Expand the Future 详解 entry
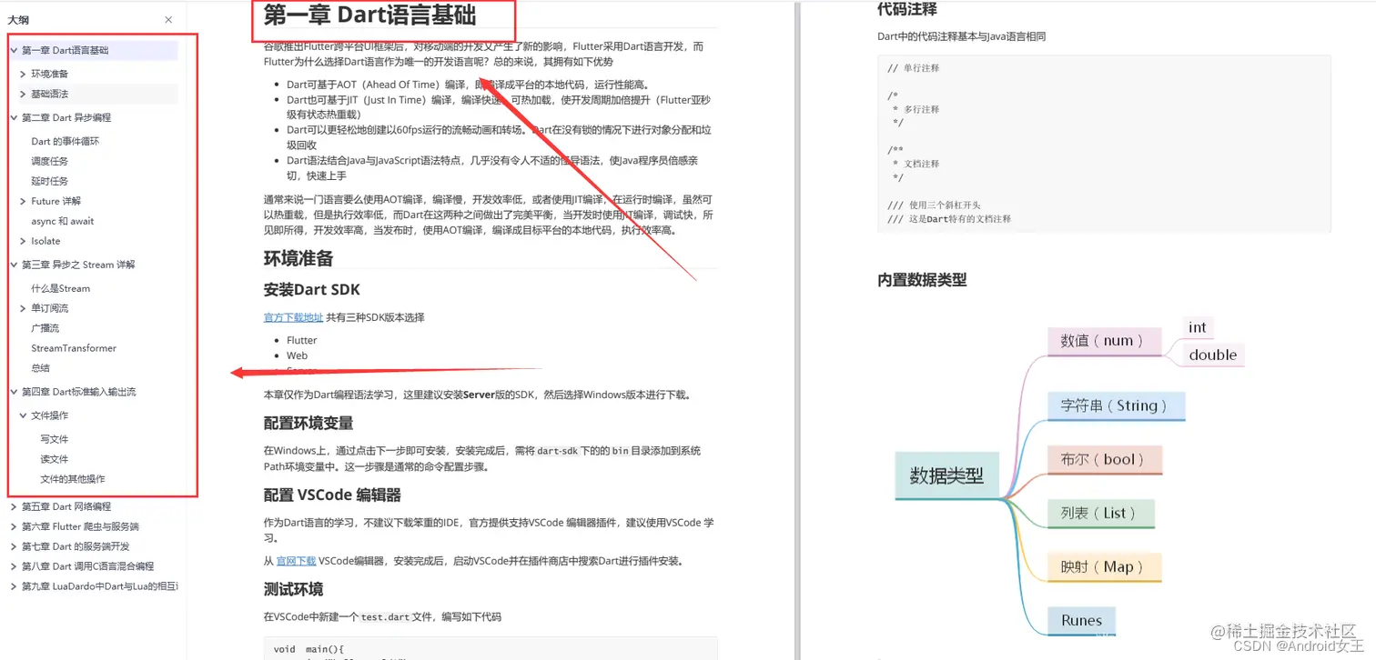1376x660 pixels. 21,201
